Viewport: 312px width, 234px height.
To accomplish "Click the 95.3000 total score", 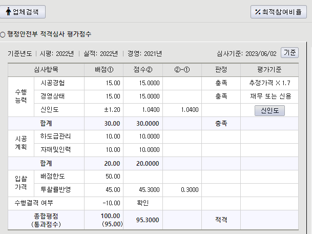I will pyautogui.click(x=148, y=220).
